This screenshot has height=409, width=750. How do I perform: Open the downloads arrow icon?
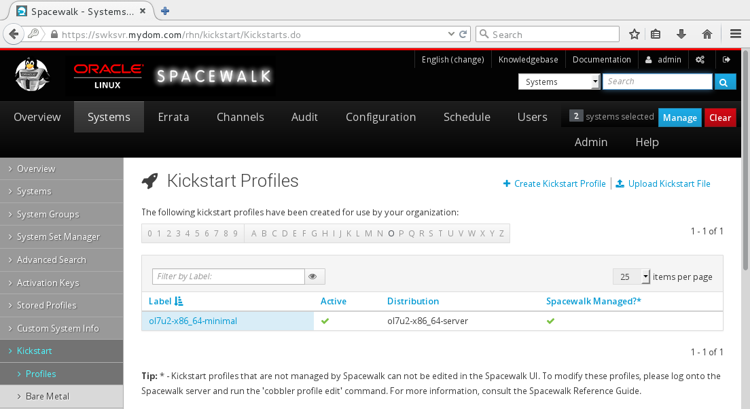pyautogui.click(x=681, y=34)
